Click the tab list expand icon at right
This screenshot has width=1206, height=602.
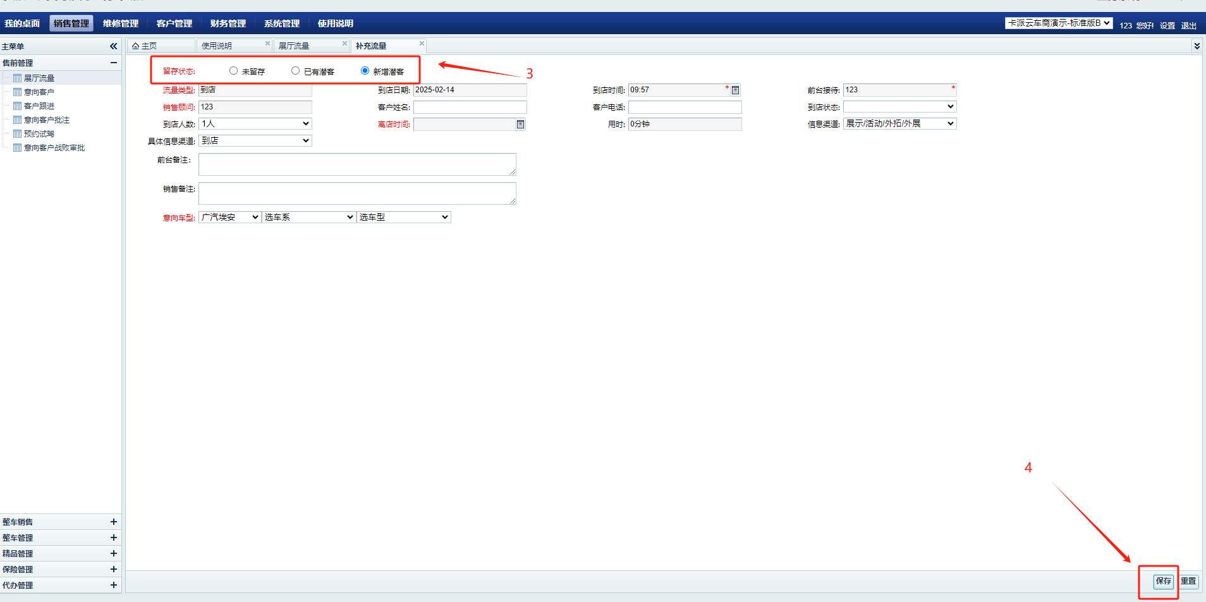tap(1197, 46)
